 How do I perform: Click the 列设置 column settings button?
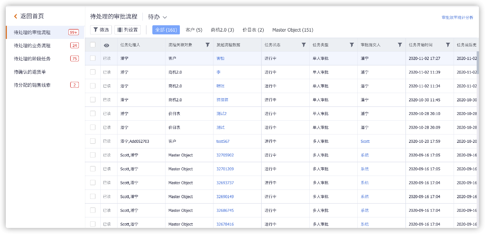(x=128, y=30)
